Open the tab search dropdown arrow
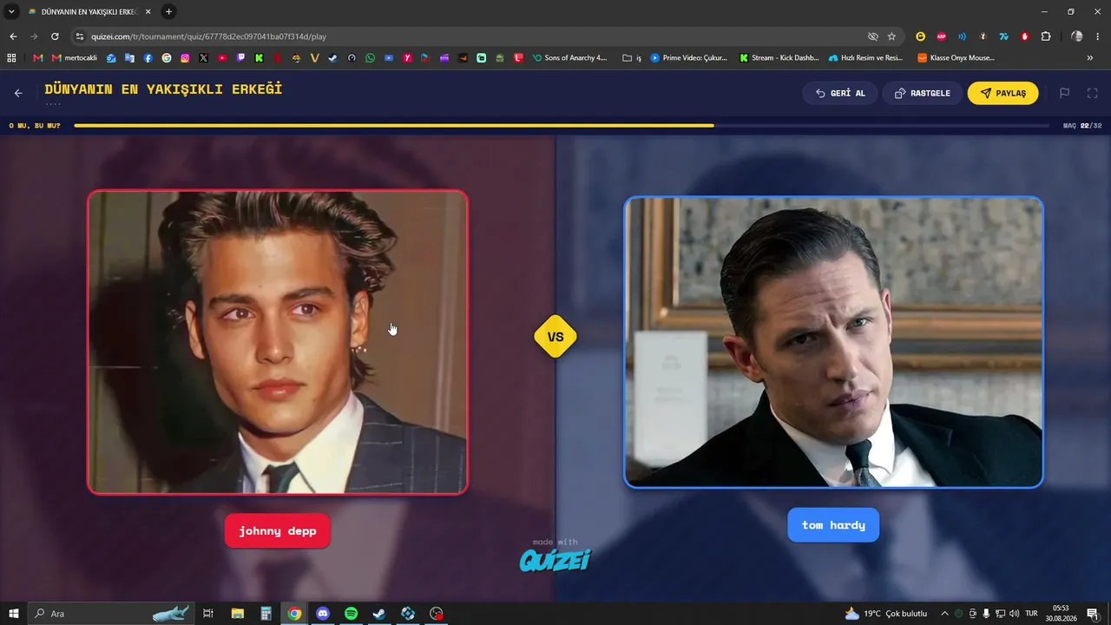This screenshot has width=1111, height=625. tap(12, 11)
